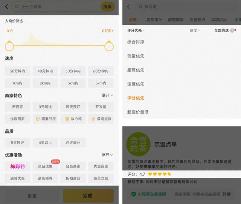The width and height of the screenshot is (241, 204).
Task: Select the 0元起送 filter
Action: 45,107
